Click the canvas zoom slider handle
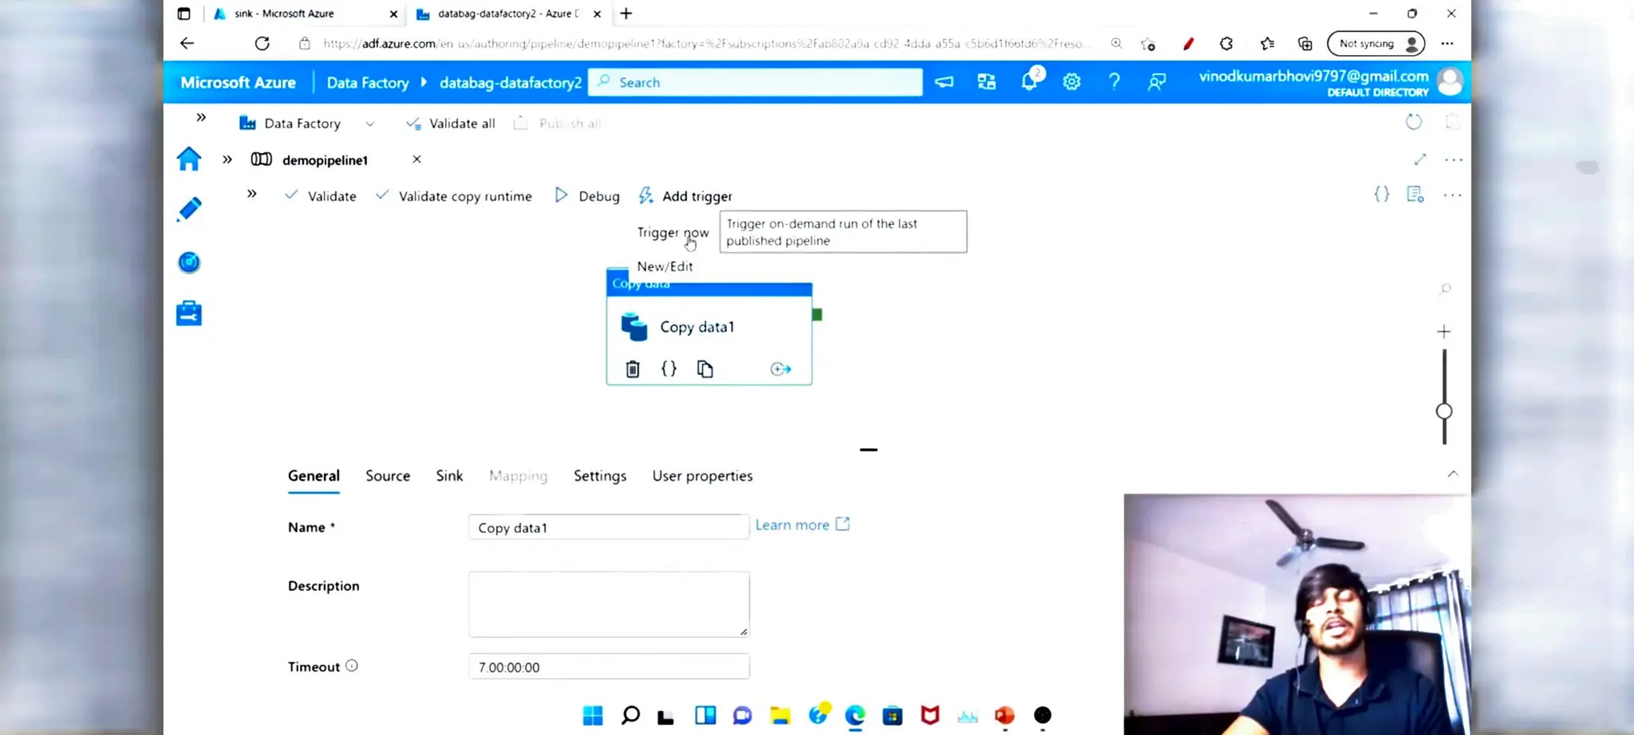The image size is (1634, 735). 1444,411
